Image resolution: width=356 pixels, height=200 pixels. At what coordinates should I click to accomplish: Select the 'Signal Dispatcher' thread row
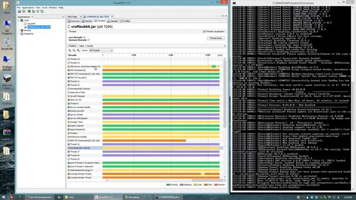click(145, 129)
